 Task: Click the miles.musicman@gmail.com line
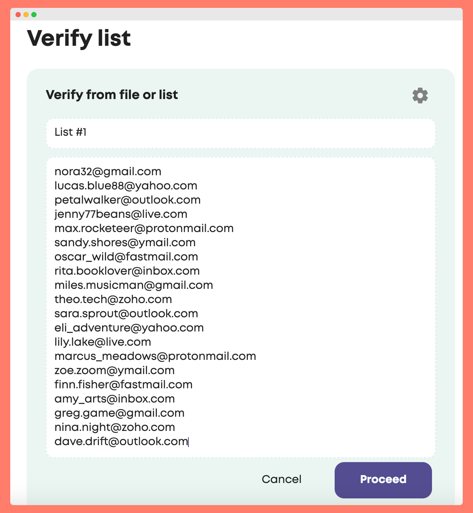(x=134, y=285)
